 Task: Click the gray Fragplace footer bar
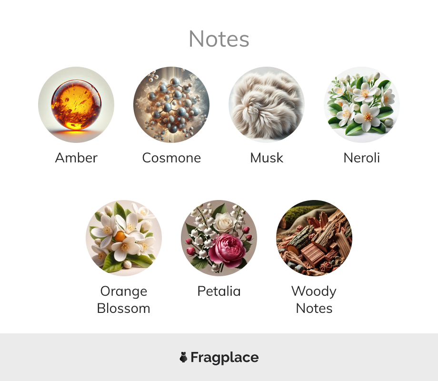[219, 357]
